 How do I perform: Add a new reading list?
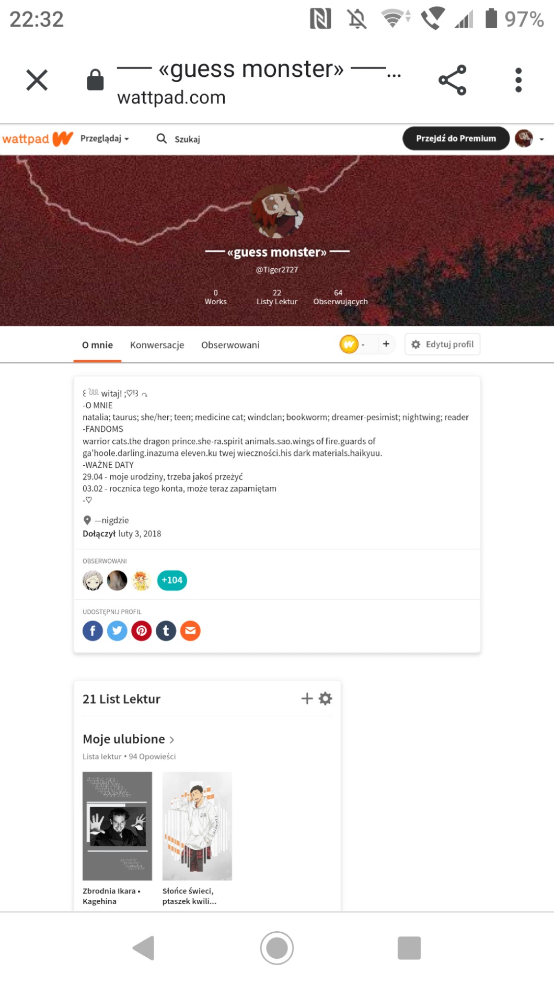307,698
